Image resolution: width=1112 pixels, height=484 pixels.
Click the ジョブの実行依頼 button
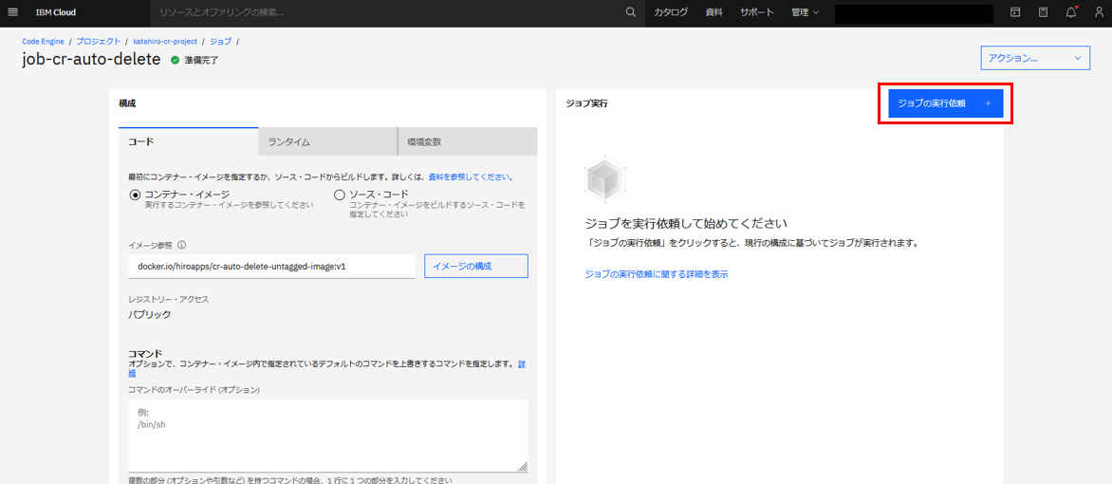point(945,103)
